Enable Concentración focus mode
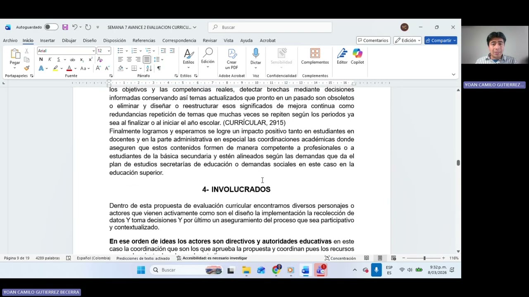This screenshot has width=529, height=297. (x=340, y=258)
